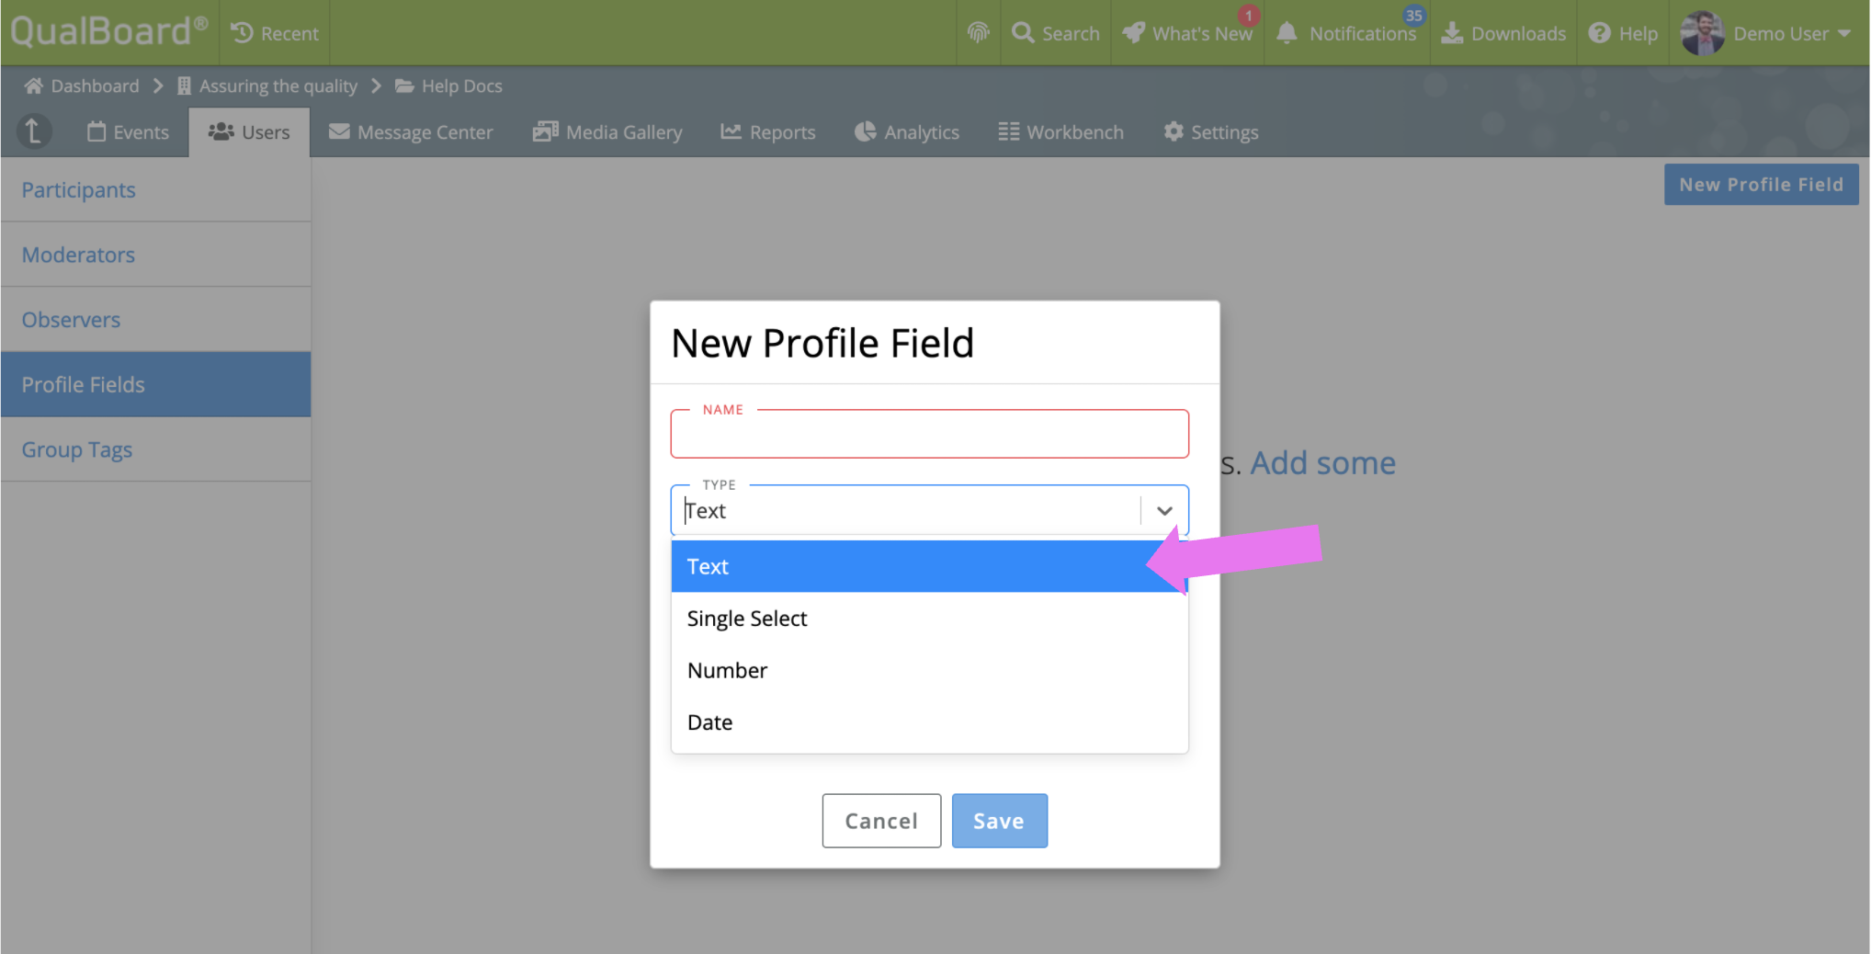Click the fingerprint icon in the top bar
Viewport: 1871px width, 954px height.
coord(978,33)
